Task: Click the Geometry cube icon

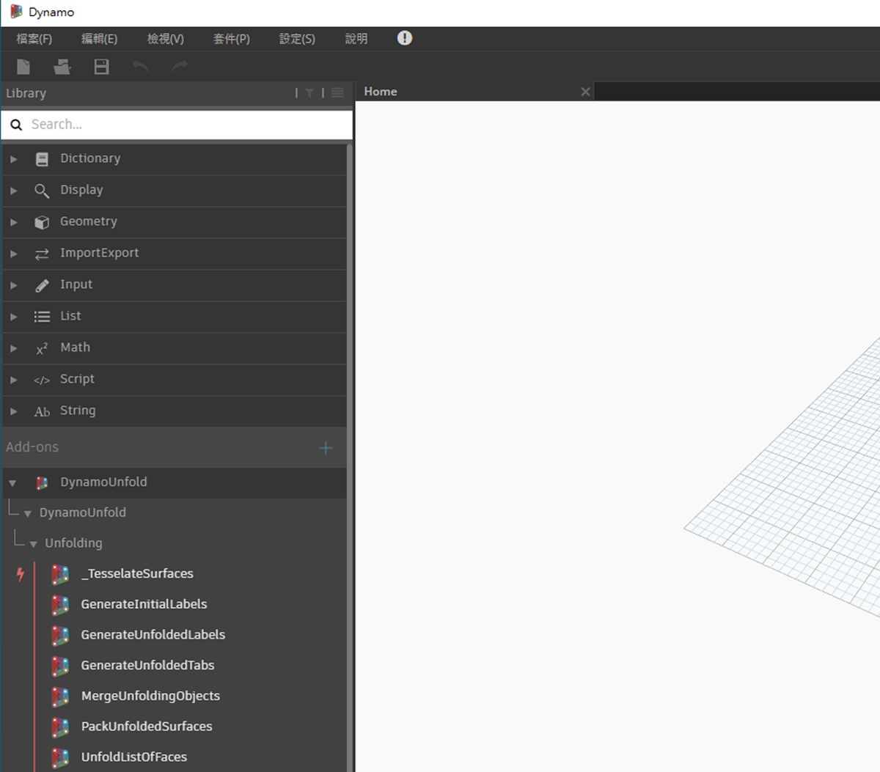Action: click(x=42, y=222)
